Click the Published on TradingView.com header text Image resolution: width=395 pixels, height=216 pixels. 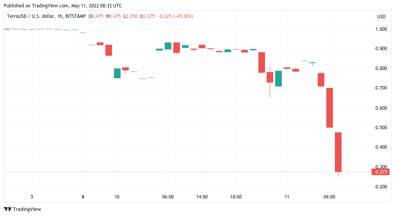(x=61, y=6)
